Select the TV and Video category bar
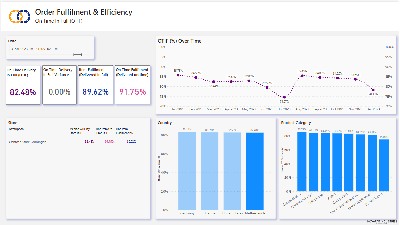Screen dimensions: 400x225 384,165
